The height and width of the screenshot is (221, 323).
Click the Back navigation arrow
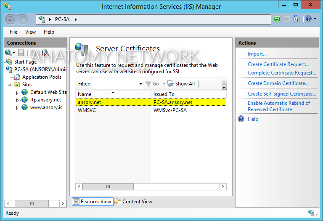[10, 20]
